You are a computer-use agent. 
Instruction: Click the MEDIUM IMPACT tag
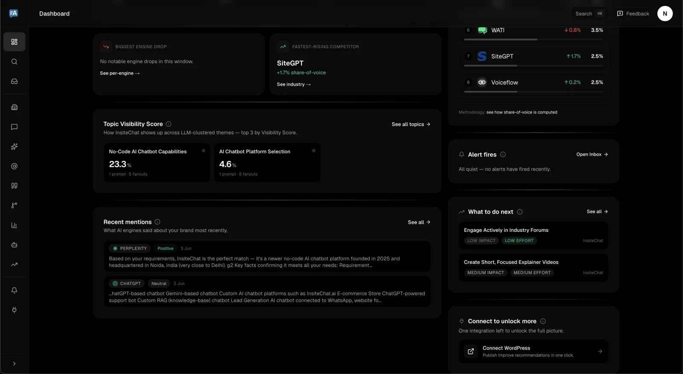[485, 273]
